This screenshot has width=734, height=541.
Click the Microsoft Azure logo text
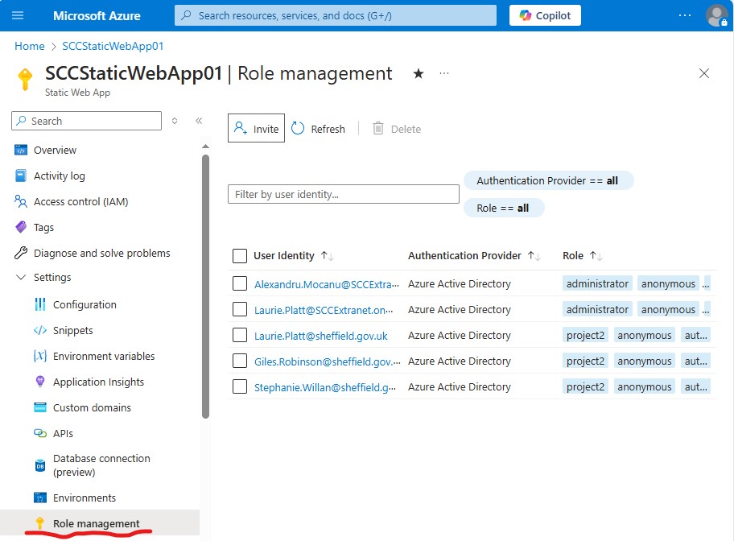point(97,15)
